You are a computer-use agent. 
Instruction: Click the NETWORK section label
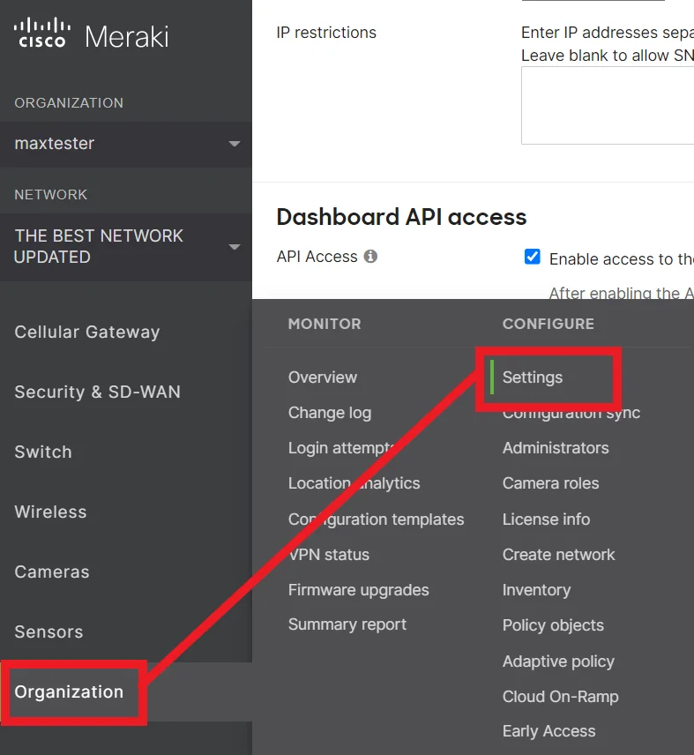pos(51,195)
